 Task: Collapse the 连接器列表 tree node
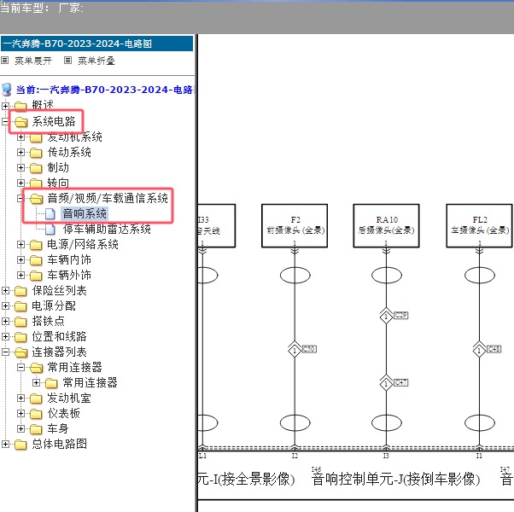point(5,352)
